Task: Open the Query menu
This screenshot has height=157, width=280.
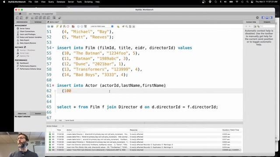Action: [51, 2]
